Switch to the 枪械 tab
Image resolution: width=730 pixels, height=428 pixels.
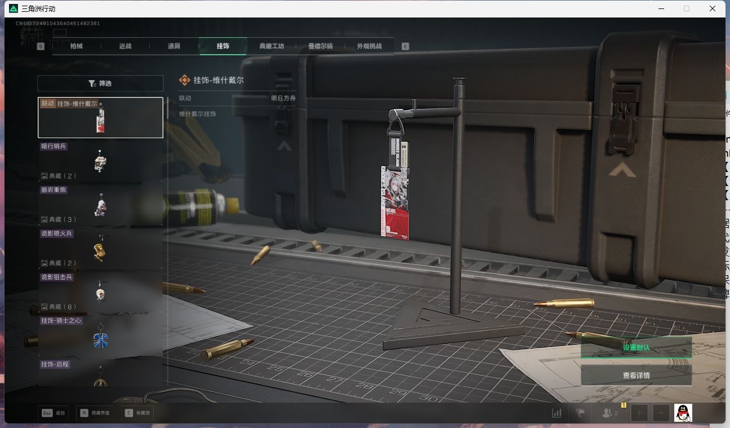[x=77, y=46]
